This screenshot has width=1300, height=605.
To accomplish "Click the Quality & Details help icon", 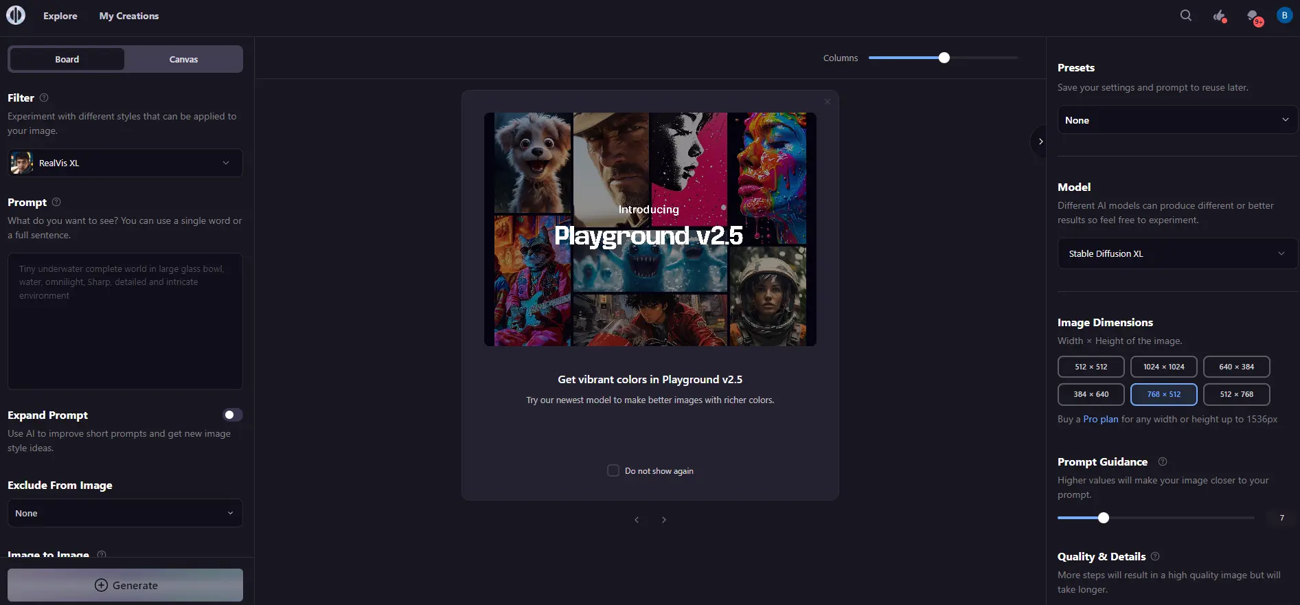I will [x=1155, y=556].
